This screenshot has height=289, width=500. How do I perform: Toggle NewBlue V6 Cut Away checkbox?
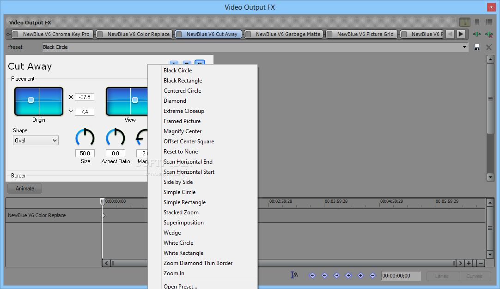pos(179,34)
